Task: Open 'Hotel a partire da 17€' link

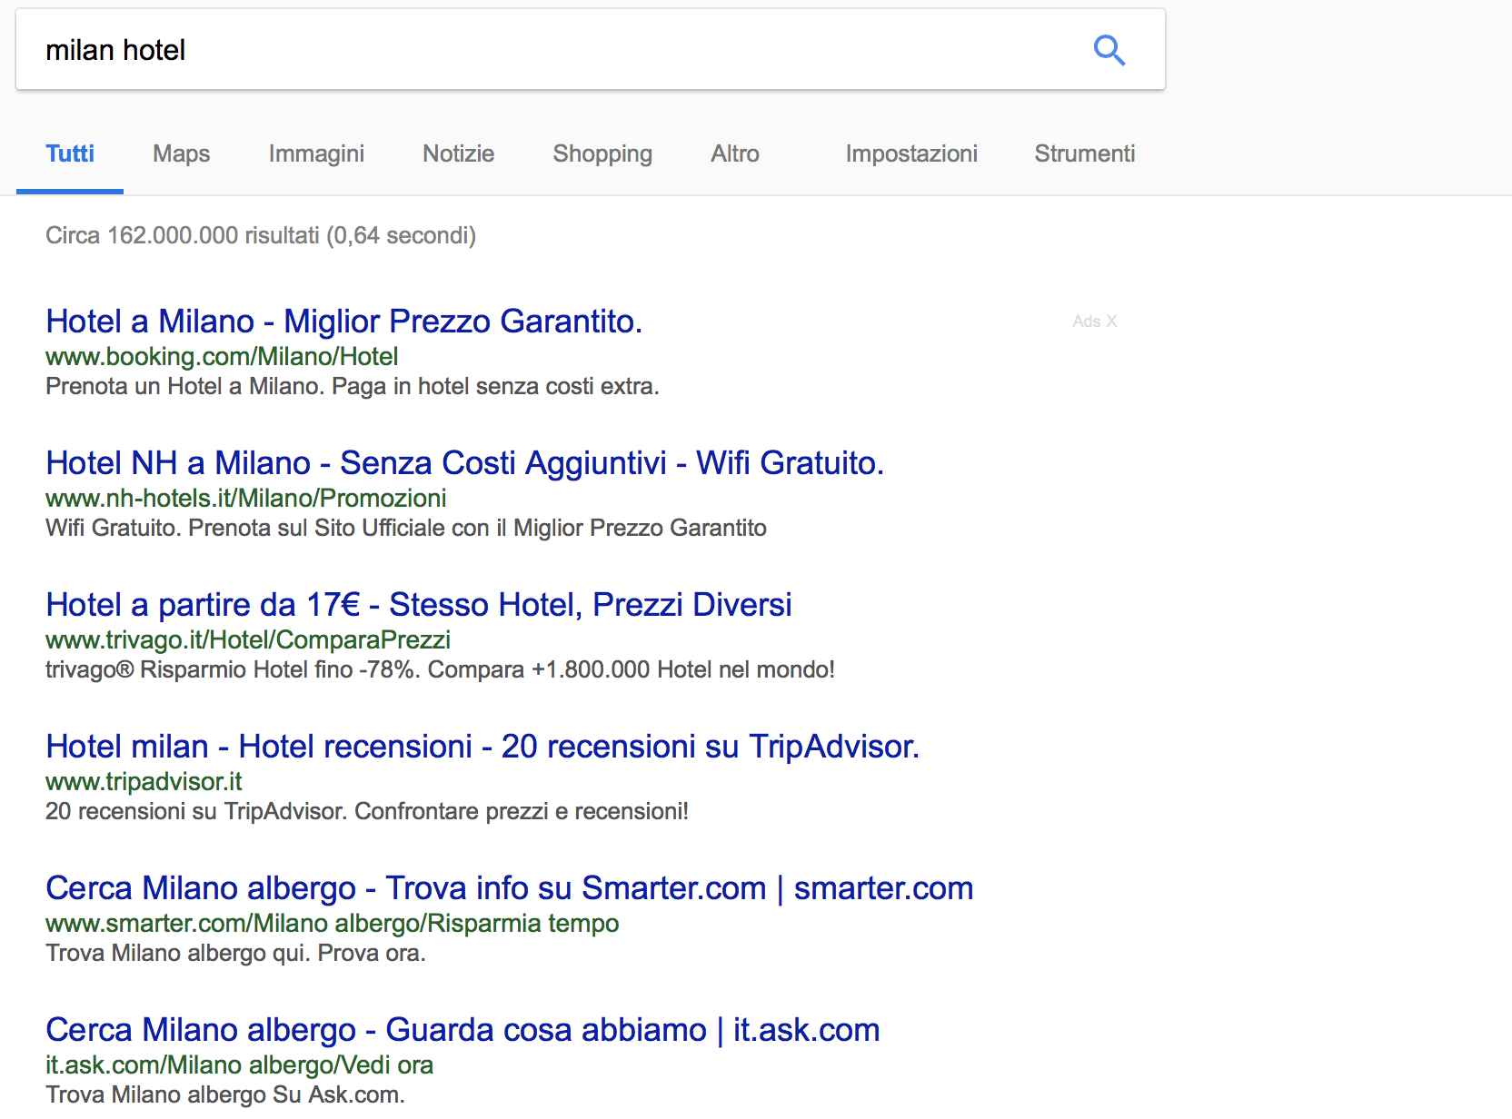Action: click(x=418, y=605)
